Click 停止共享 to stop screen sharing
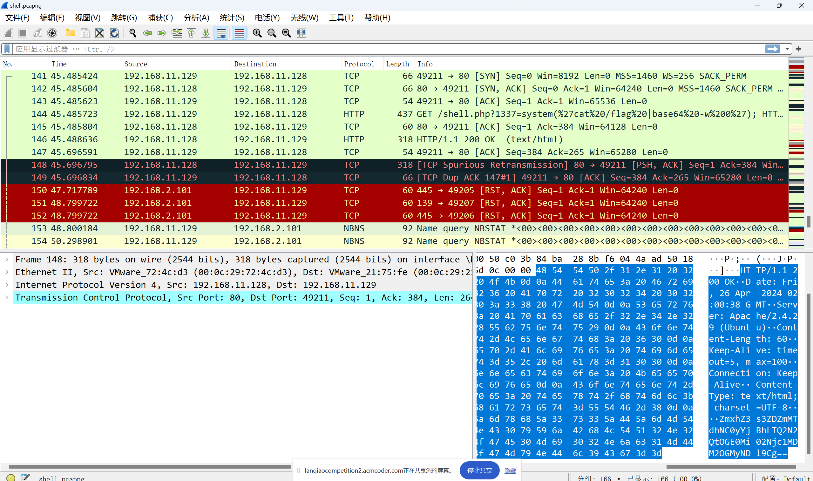The height and width of the screenshot is (481, 813). tap(479, 470)
